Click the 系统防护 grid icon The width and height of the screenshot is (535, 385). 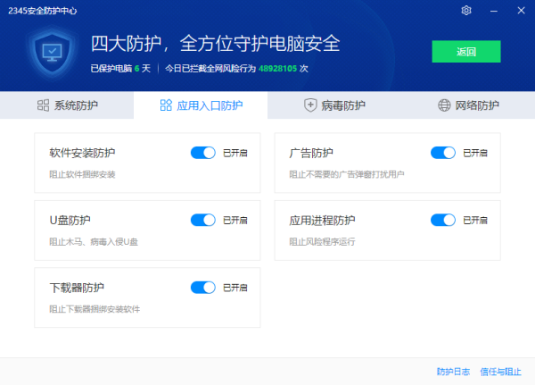(x=43, y=105)
